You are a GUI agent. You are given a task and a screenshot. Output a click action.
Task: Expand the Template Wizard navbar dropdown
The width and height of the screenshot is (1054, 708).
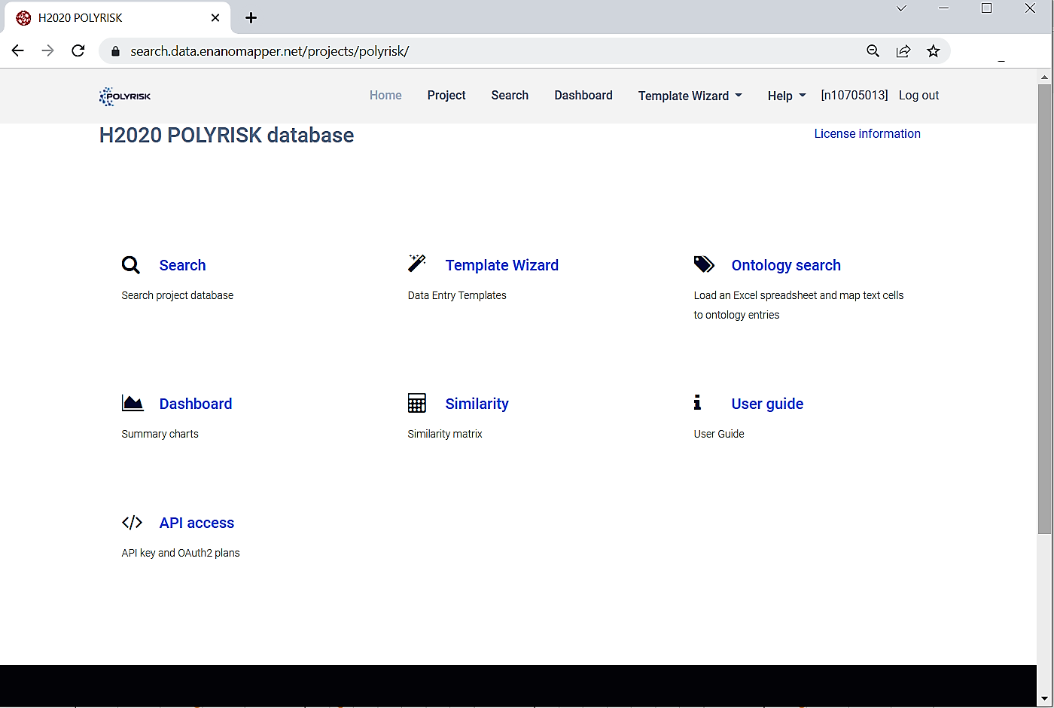click(x=690, y=96)
